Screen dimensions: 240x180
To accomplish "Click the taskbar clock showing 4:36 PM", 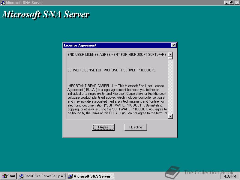I will [x=230, y=176].
